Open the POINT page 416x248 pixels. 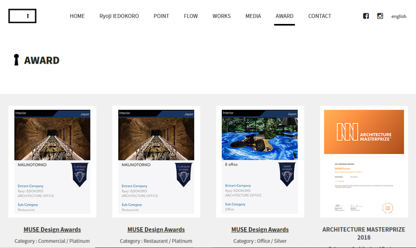[161, 16]
